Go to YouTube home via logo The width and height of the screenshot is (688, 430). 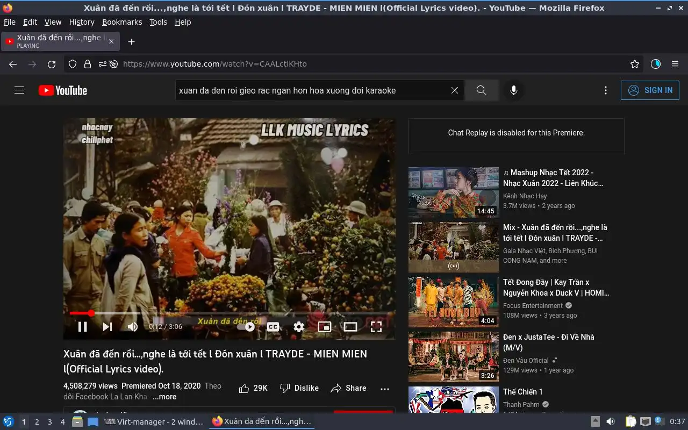tap(63, 90)
